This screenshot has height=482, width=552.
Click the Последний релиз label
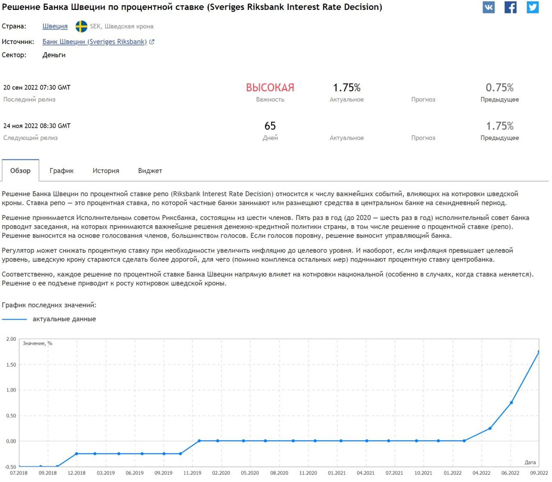click(x=29, y=100)
